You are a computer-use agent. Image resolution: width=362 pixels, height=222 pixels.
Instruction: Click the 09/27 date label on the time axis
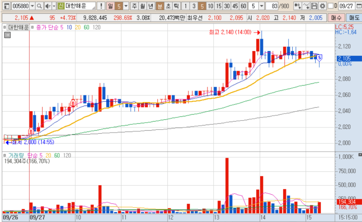pyautogui.click(x=37, y=218)
